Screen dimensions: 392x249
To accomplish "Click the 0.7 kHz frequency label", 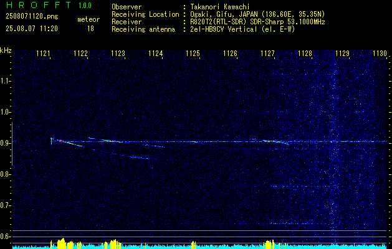I will pyautogui.click(x=5, y=205).
